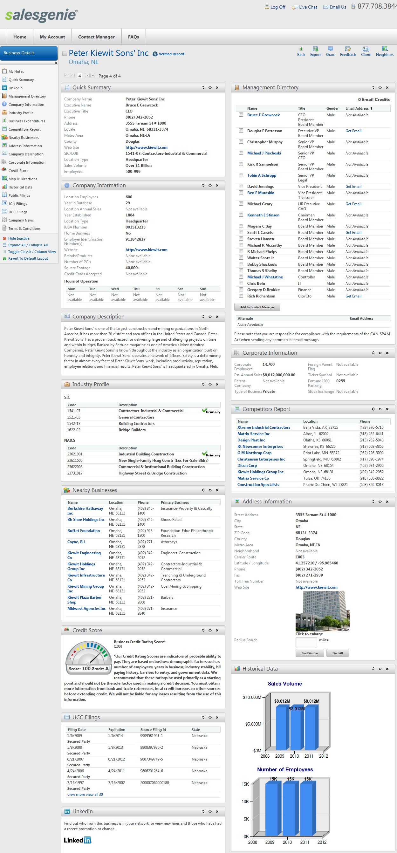Open the Berkshire Hathaway Inc link
This screenshot has width=397, height=853.
85,511
